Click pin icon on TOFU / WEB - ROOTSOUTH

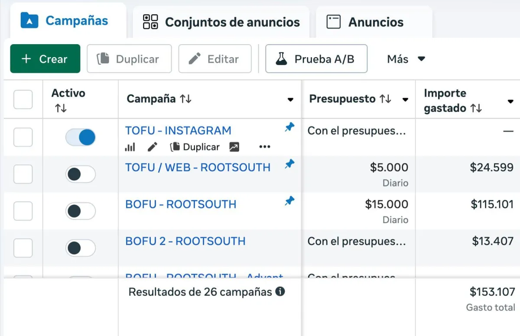click(x=289, y=164)
